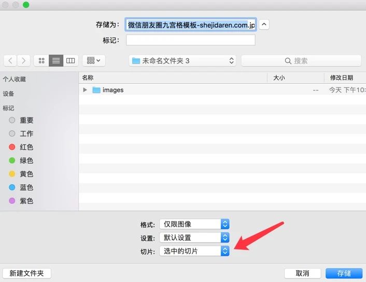Select the 红色 red tag
The width and height of the screenshot is (366, 282).
click(21, 147)
